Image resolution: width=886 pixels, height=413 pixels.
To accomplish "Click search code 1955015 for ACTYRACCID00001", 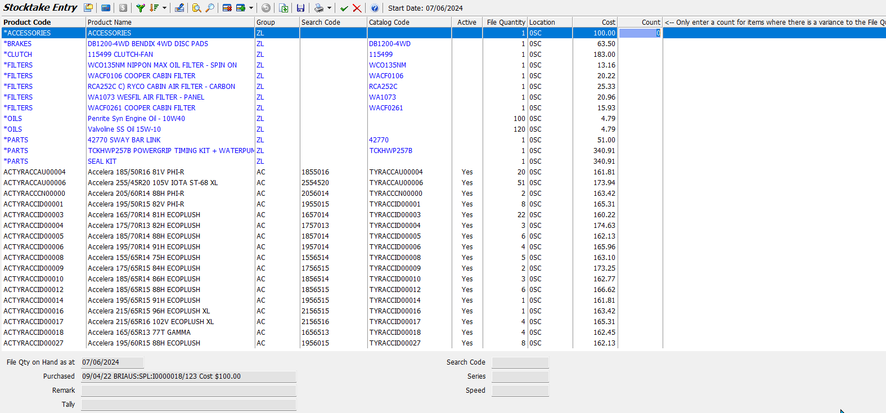I will (315, 204).
